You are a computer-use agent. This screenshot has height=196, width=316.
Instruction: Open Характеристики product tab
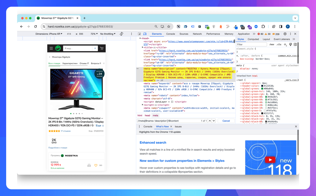(x=70, y=63)
